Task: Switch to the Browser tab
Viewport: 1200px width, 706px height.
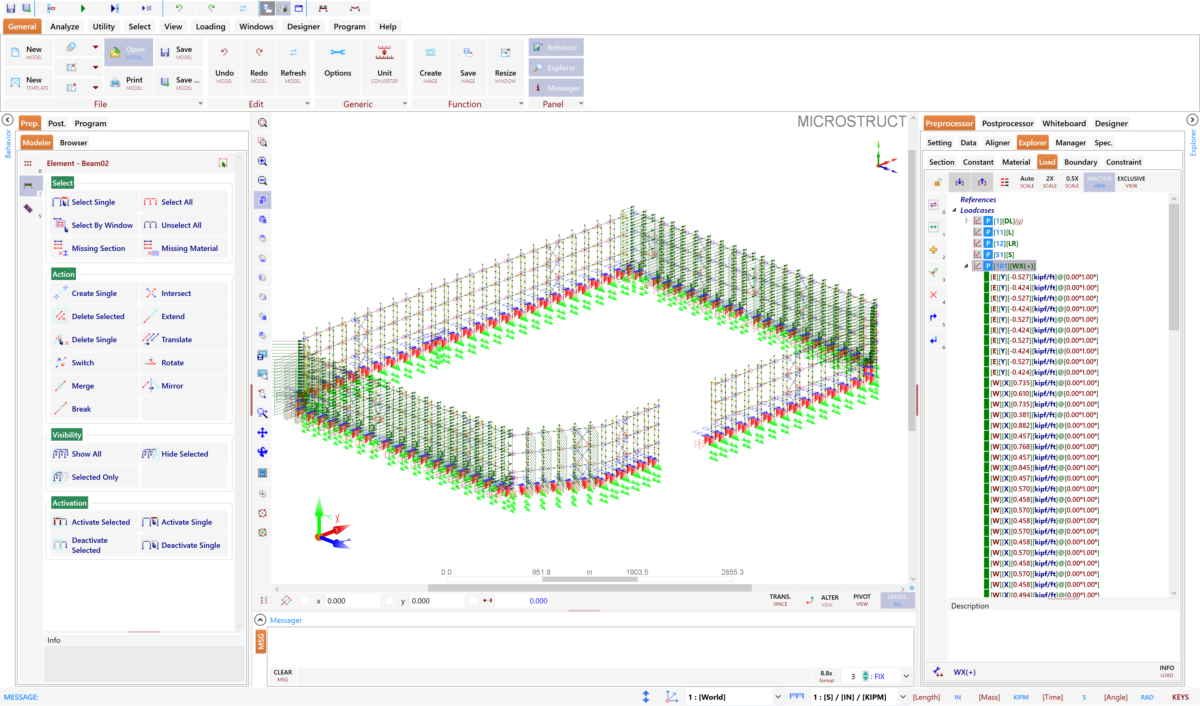Action: [x=73, y=143]
